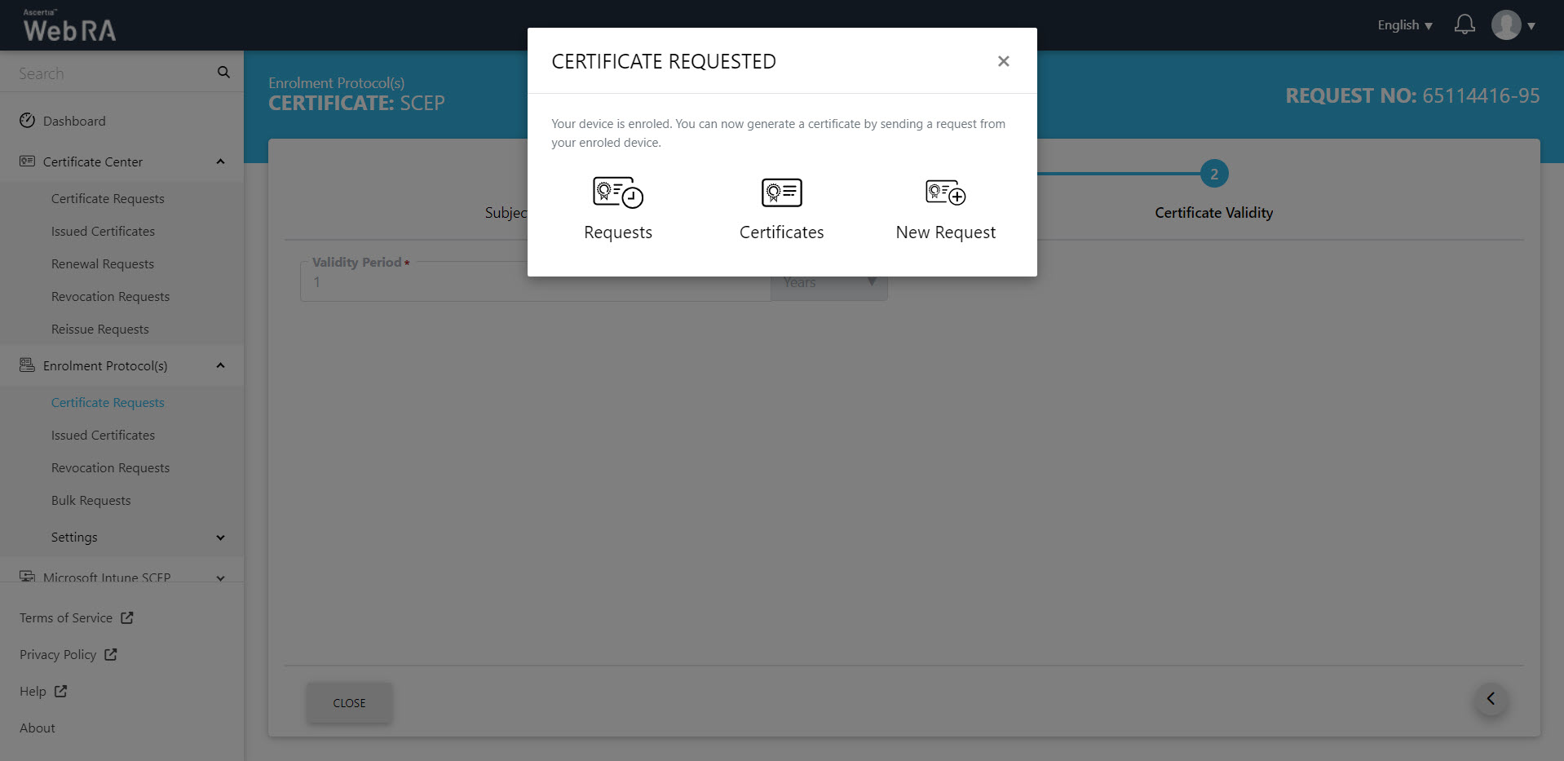Click the New Request icon
This screenshot has height=761, width=1564.
coord(945,193)
